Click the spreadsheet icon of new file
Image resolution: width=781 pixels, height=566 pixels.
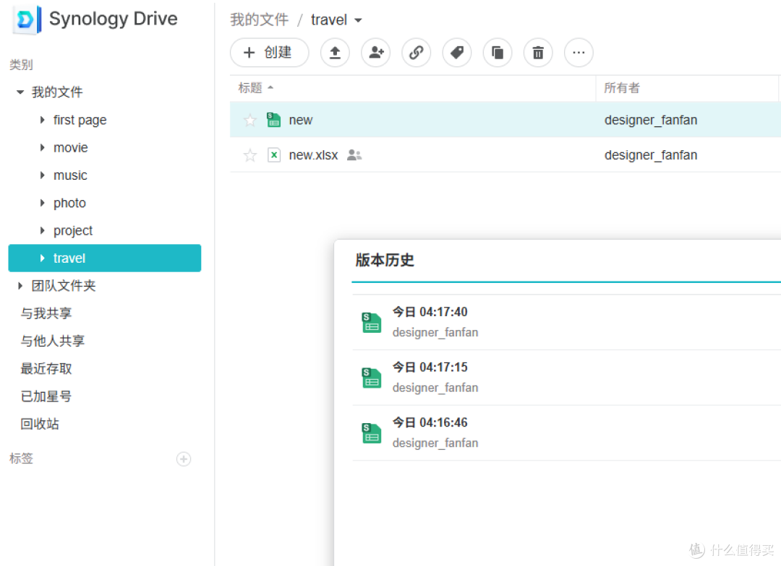pyautogui.click(x=273, y=120)
